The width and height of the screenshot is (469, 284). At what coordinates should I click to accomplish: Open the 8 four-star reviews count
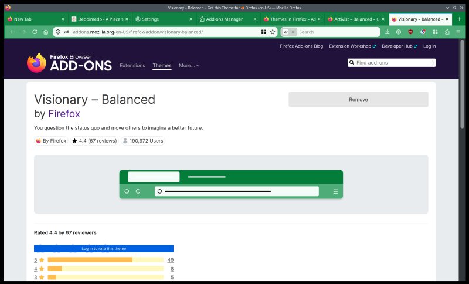tap(172, 268)
